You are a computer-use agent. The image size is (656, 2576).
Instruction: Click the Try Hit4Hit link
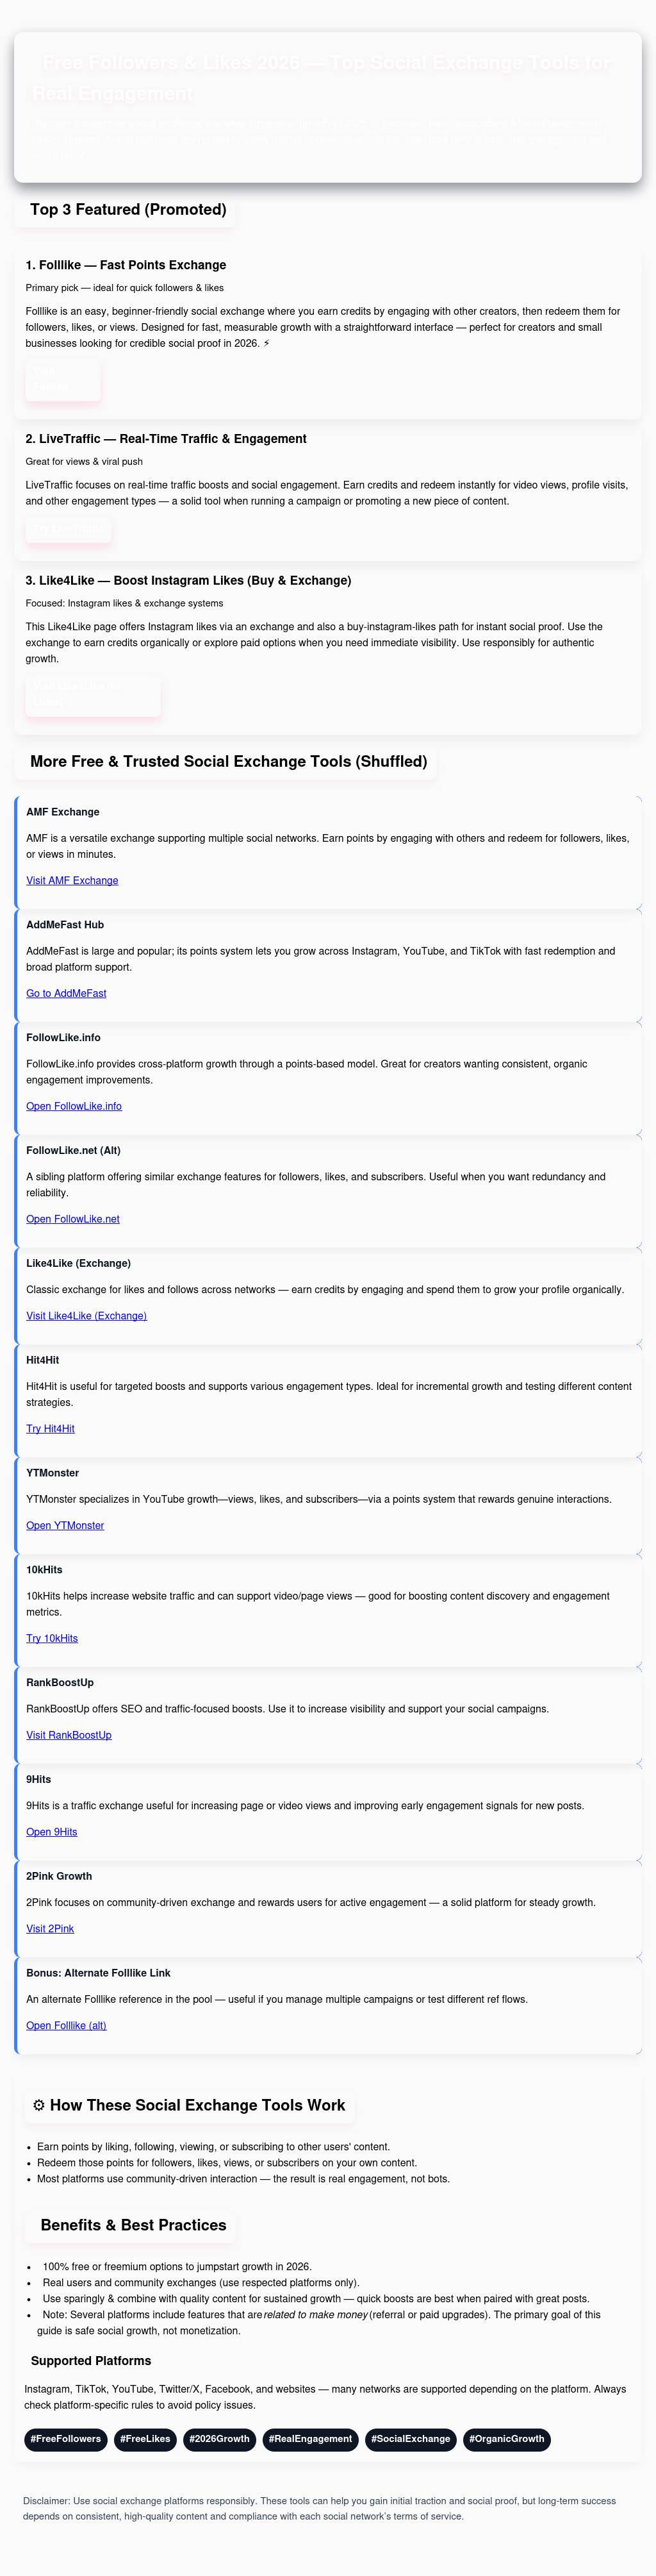(x=50, y=1428)
